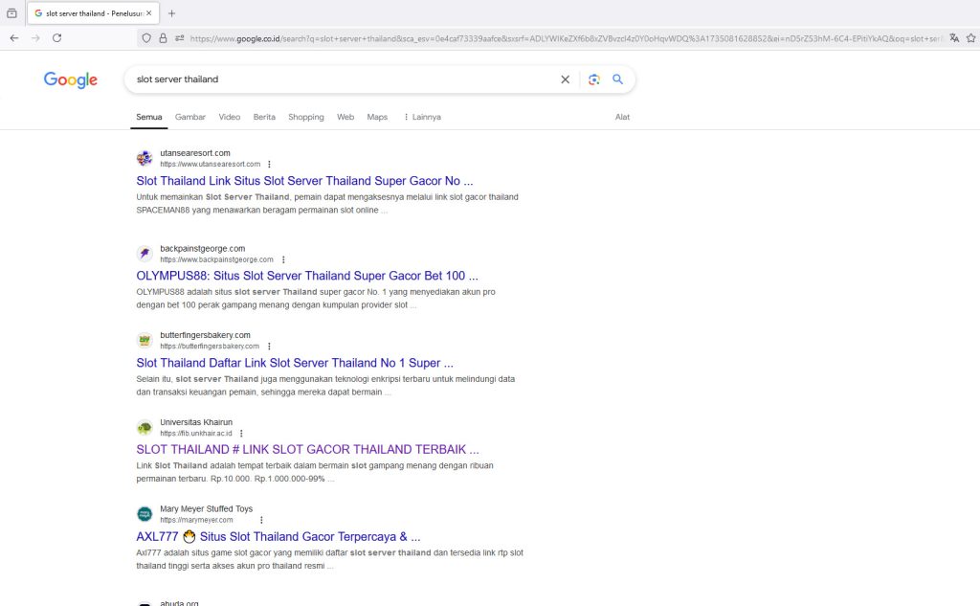Close the slot server thailand tab
Image resolution: width=980 pixels, height=606 pixels.
click(x=148, y=13)
